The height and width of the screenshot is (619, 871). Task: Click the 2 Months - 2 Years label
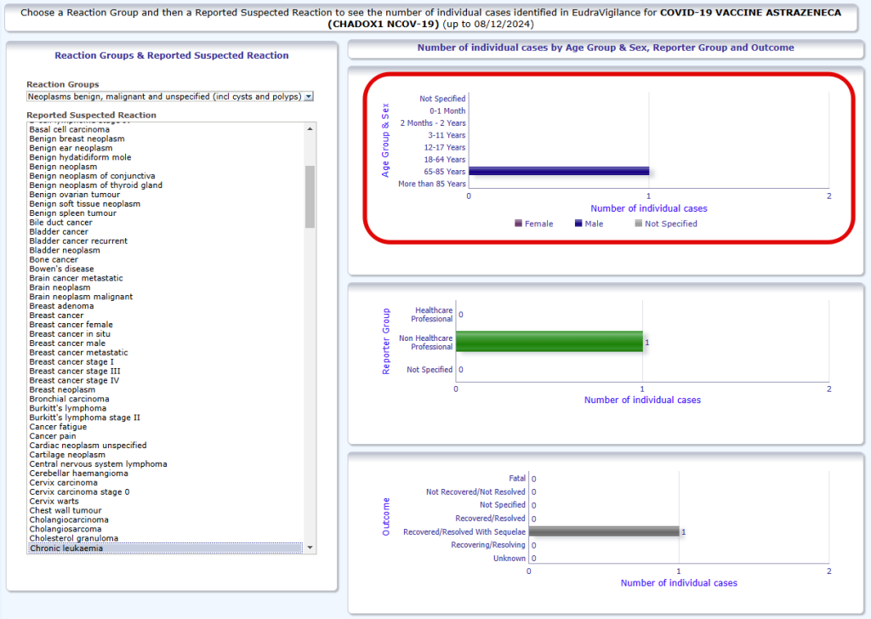tap(433, 122)
